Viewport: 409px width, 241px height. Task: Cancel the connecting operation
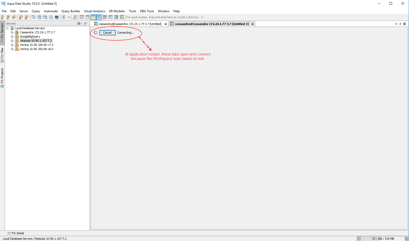tap(107, 33)
